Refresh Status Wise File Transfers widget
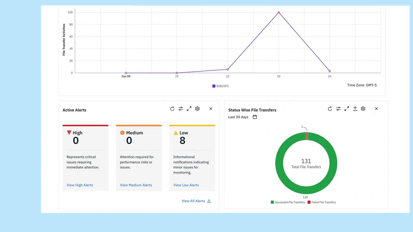The image size is (413, 232). pos(330,109)
